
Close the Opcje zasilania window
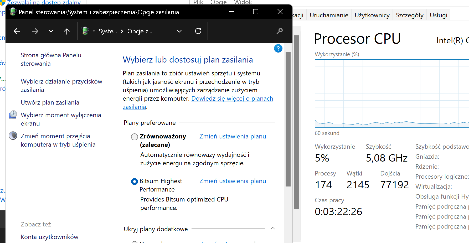[x=280, y=12]
